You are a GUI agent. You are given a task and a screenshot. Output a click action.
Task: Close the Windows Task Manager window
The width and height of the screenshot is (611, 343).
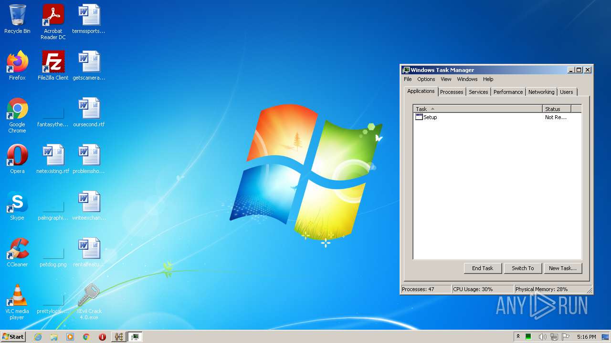[588, 70]
